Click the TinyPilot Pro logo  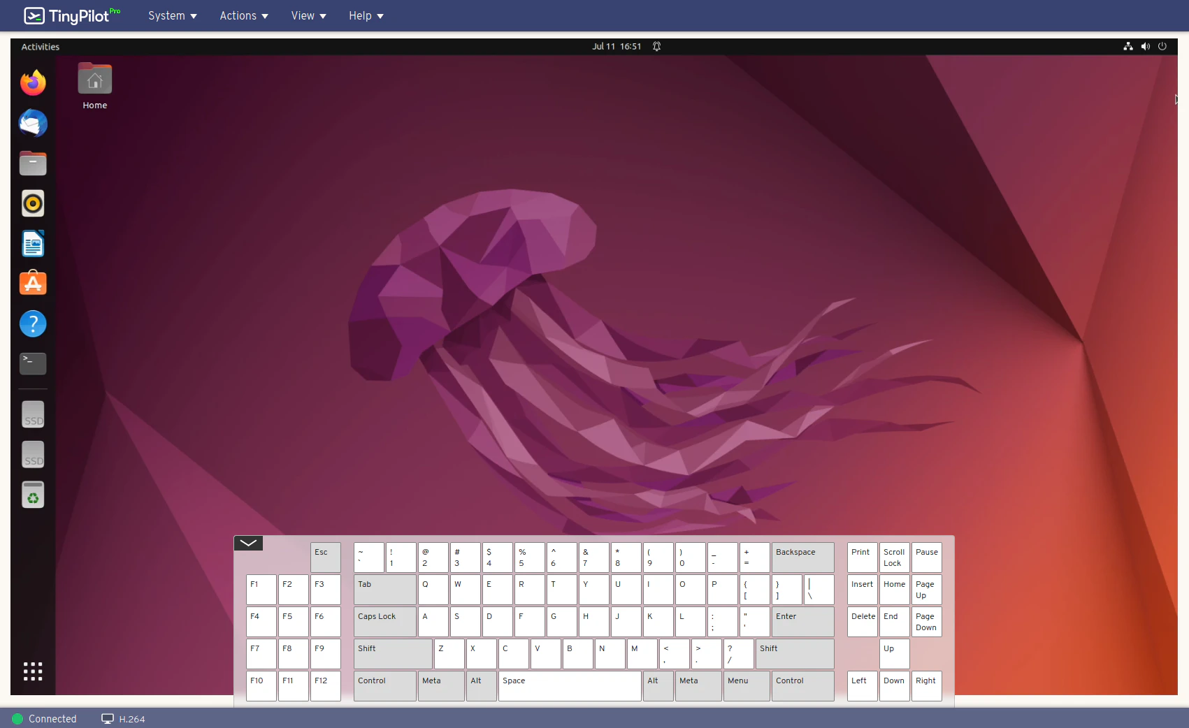point(72,15)
